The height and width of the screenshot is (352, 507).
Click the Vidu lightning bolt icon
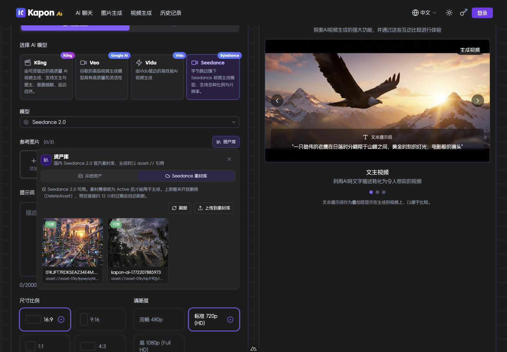pos(139,63)
